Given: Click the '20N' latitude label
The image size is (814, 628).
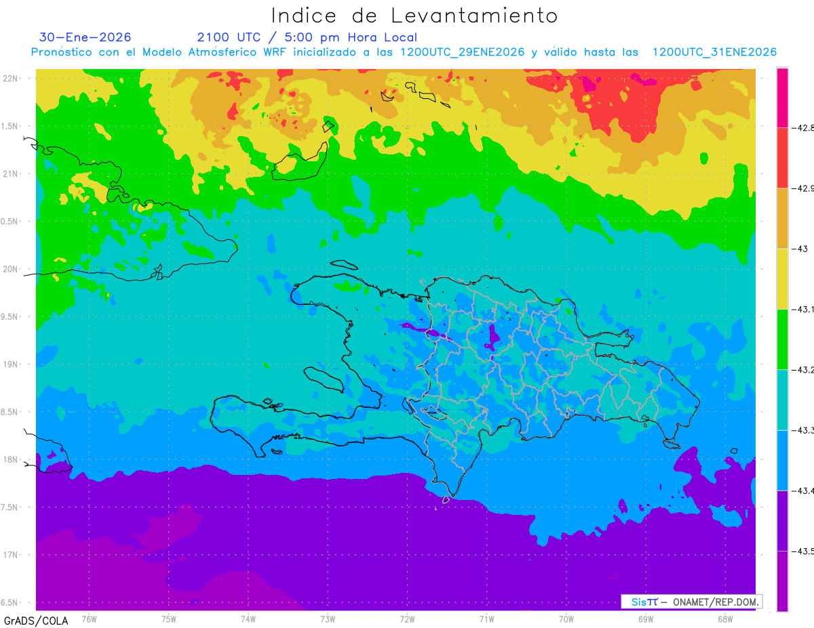Looking at the screenshot, I should [x=11, y=269].
